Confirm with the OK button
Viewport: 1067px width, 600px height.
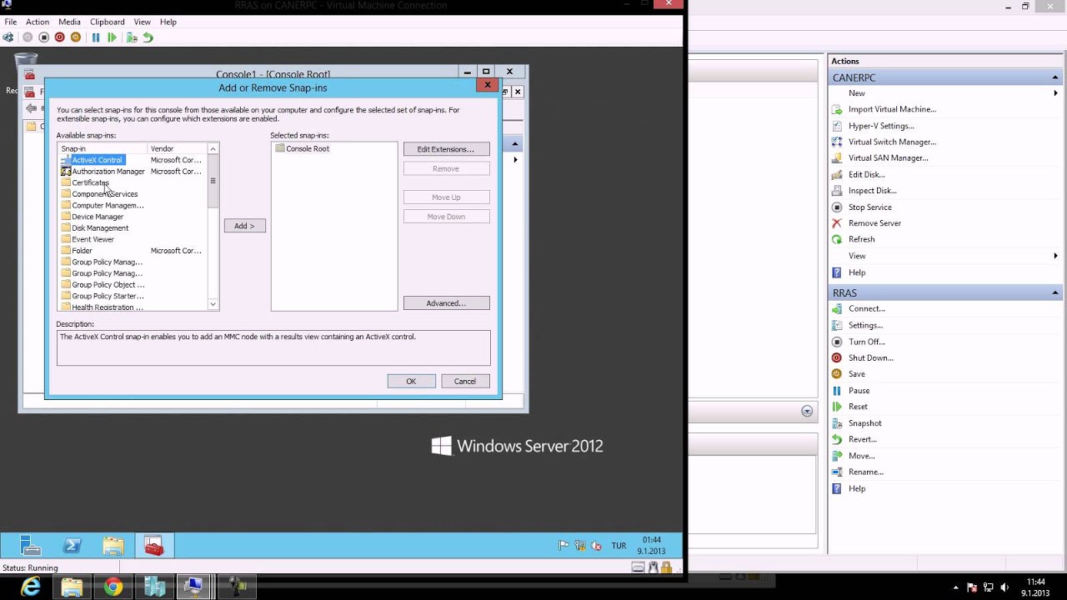coord(411,382)
